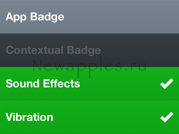Select the App Badge row
Screen dimensions: 179x134
click(x=89, y=17)
